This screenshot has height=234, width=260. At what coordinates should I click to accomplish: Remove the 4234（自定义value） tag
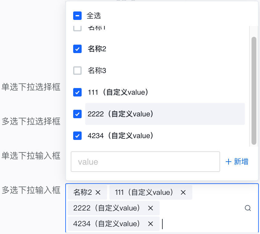[150, 224]
